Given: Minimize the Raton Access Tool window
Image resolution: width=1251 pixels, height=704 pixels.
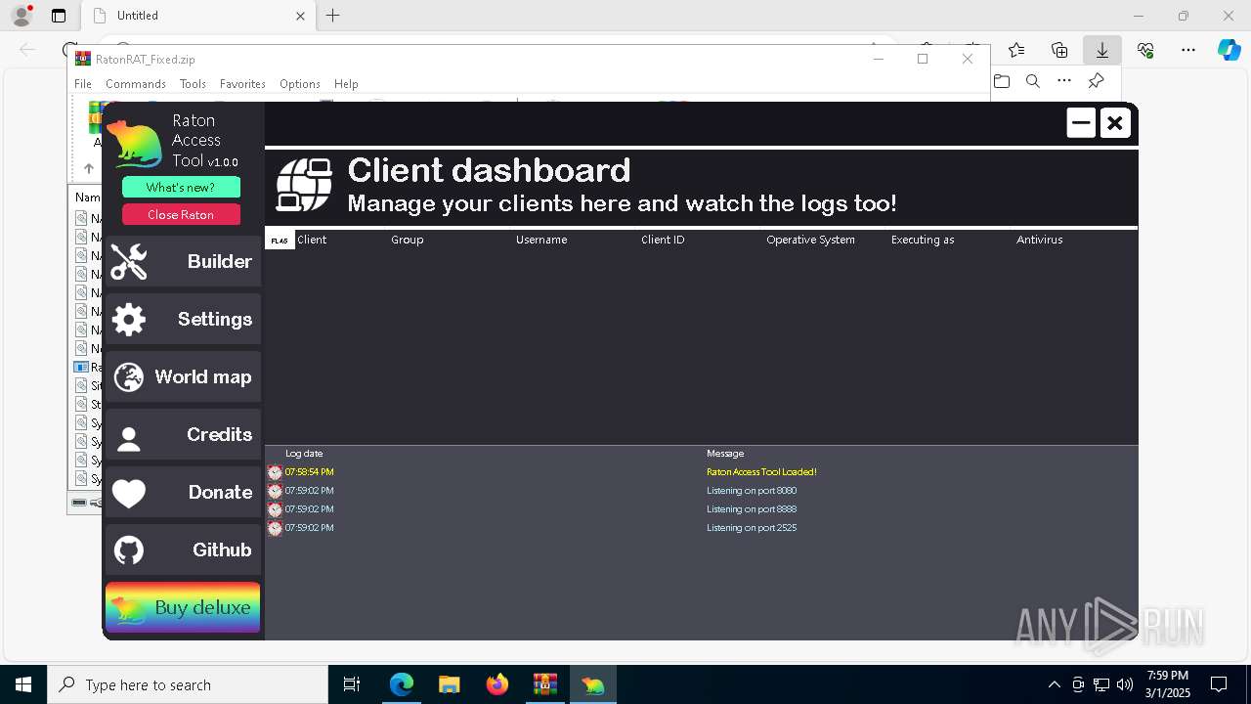Looking at the screenshot, I should pyautogui.click(x=1081, y=123).
